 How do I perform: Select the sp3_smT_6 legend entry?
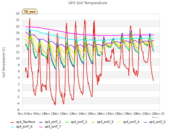[21, 127]
